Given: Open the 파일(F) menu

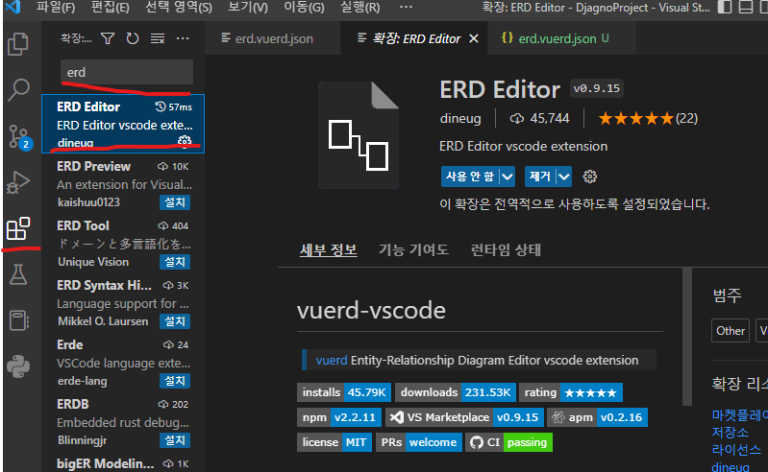Looking at the screenshot, I should click(x=56, y=8).
